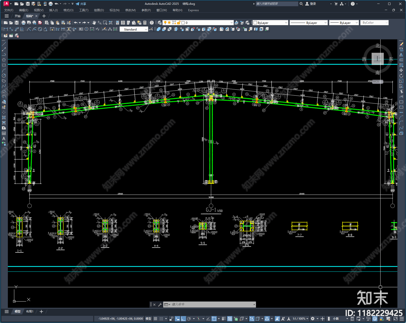Image resolution: width=406 pixels, height=323 pixels.
Task: Click the 共享 share button
Action: click(x=81, y=4)
